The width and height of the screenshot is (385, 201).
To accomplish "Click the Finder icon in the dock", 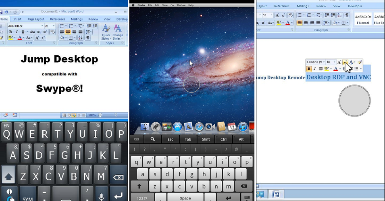I will 145,127.
